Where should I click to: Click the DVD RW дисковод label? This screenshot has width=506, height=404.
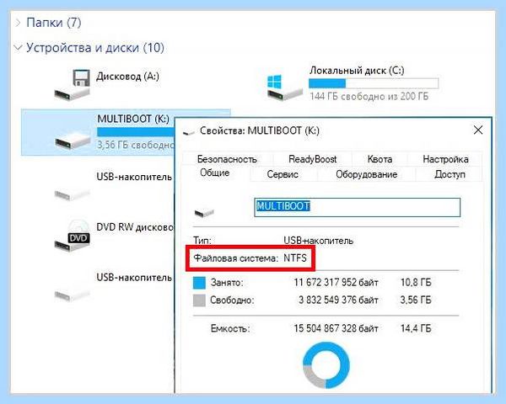pyautogui.click(x=135, y=227)
